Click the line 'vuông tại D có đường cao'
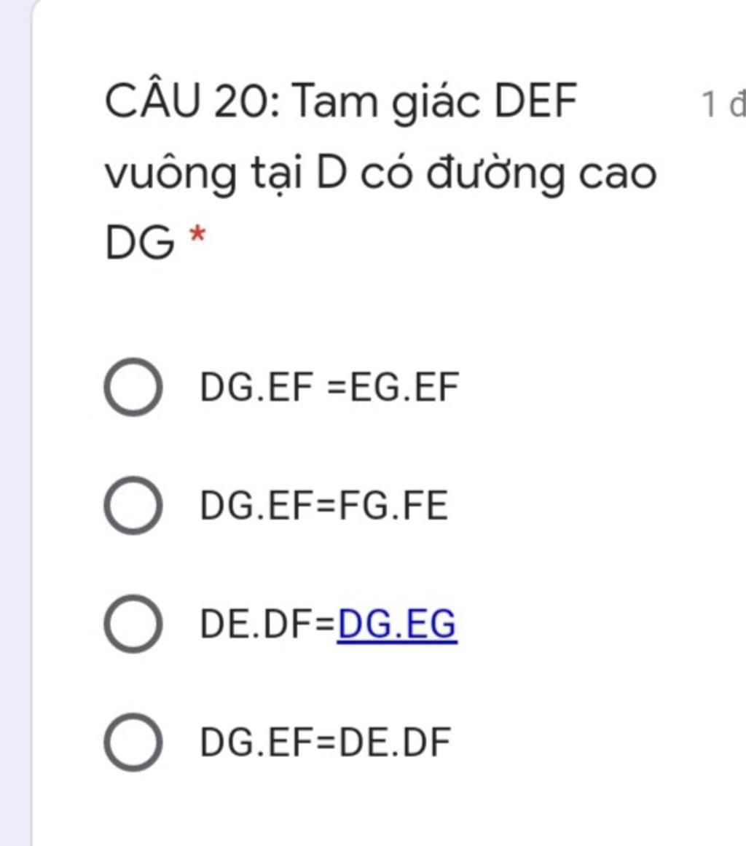 (380, 173)
